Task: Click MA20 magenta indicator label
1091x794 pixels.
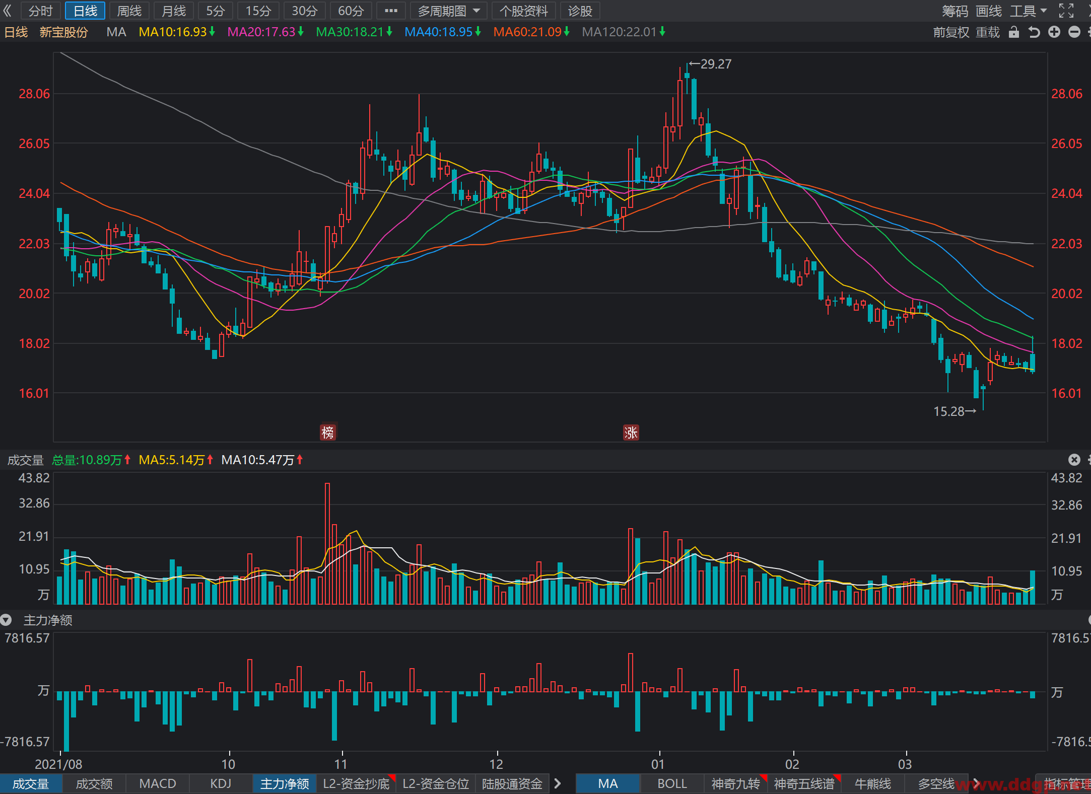Action: [265, 32]
